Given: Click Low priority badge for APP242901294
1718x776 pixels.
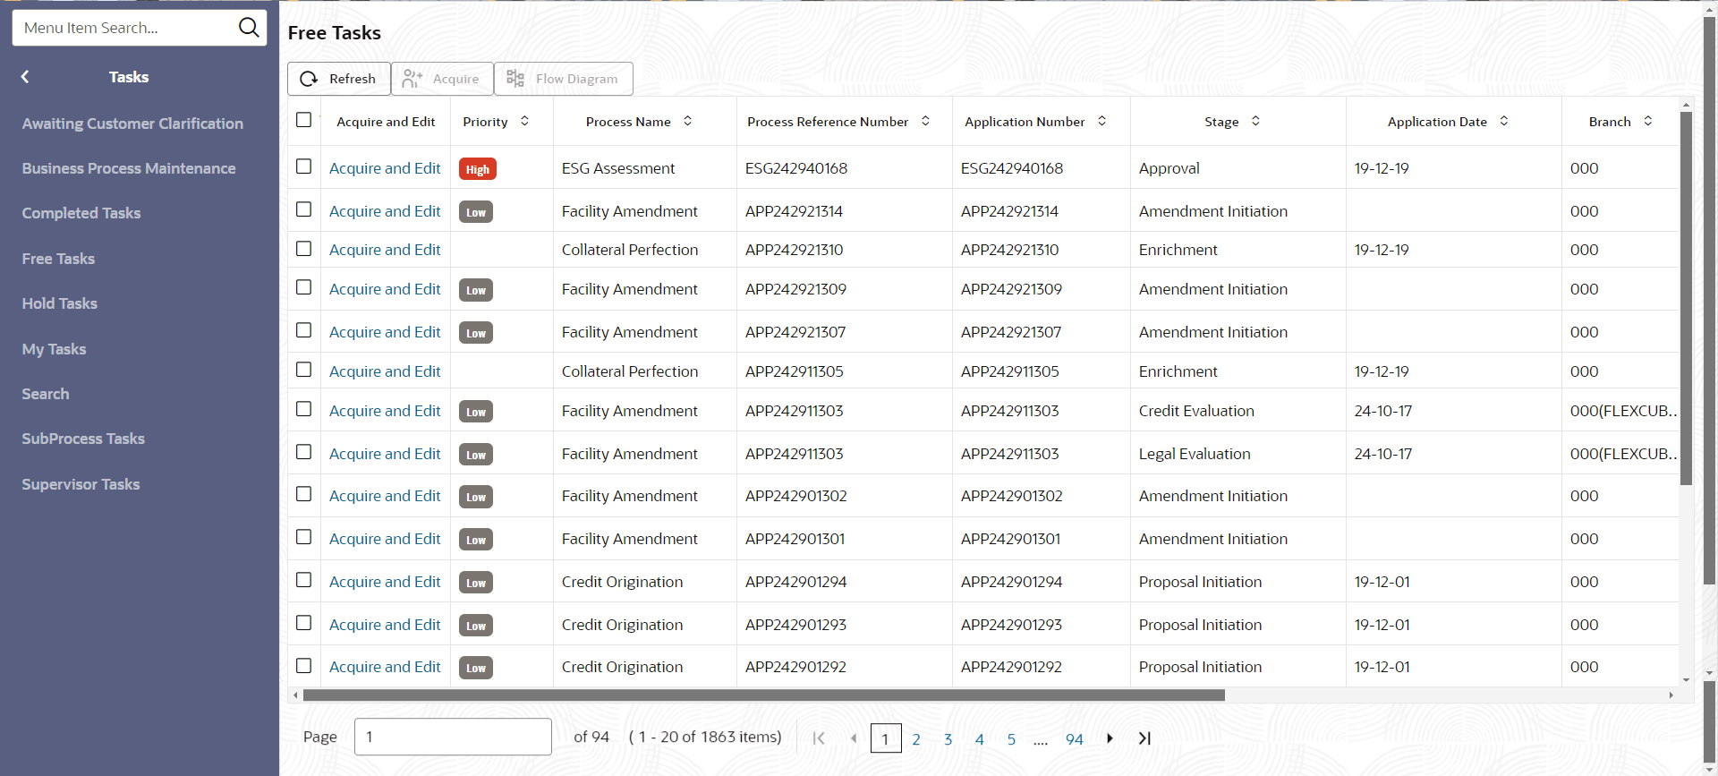Looking at the screenshot, I should [x=476, y=583].
